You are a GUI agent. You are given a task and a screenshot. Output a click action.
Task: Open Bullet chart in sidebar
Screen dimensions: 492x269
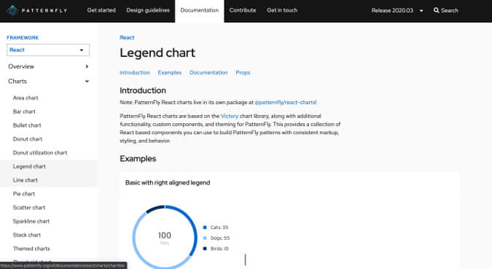click(x=27, y=125)
